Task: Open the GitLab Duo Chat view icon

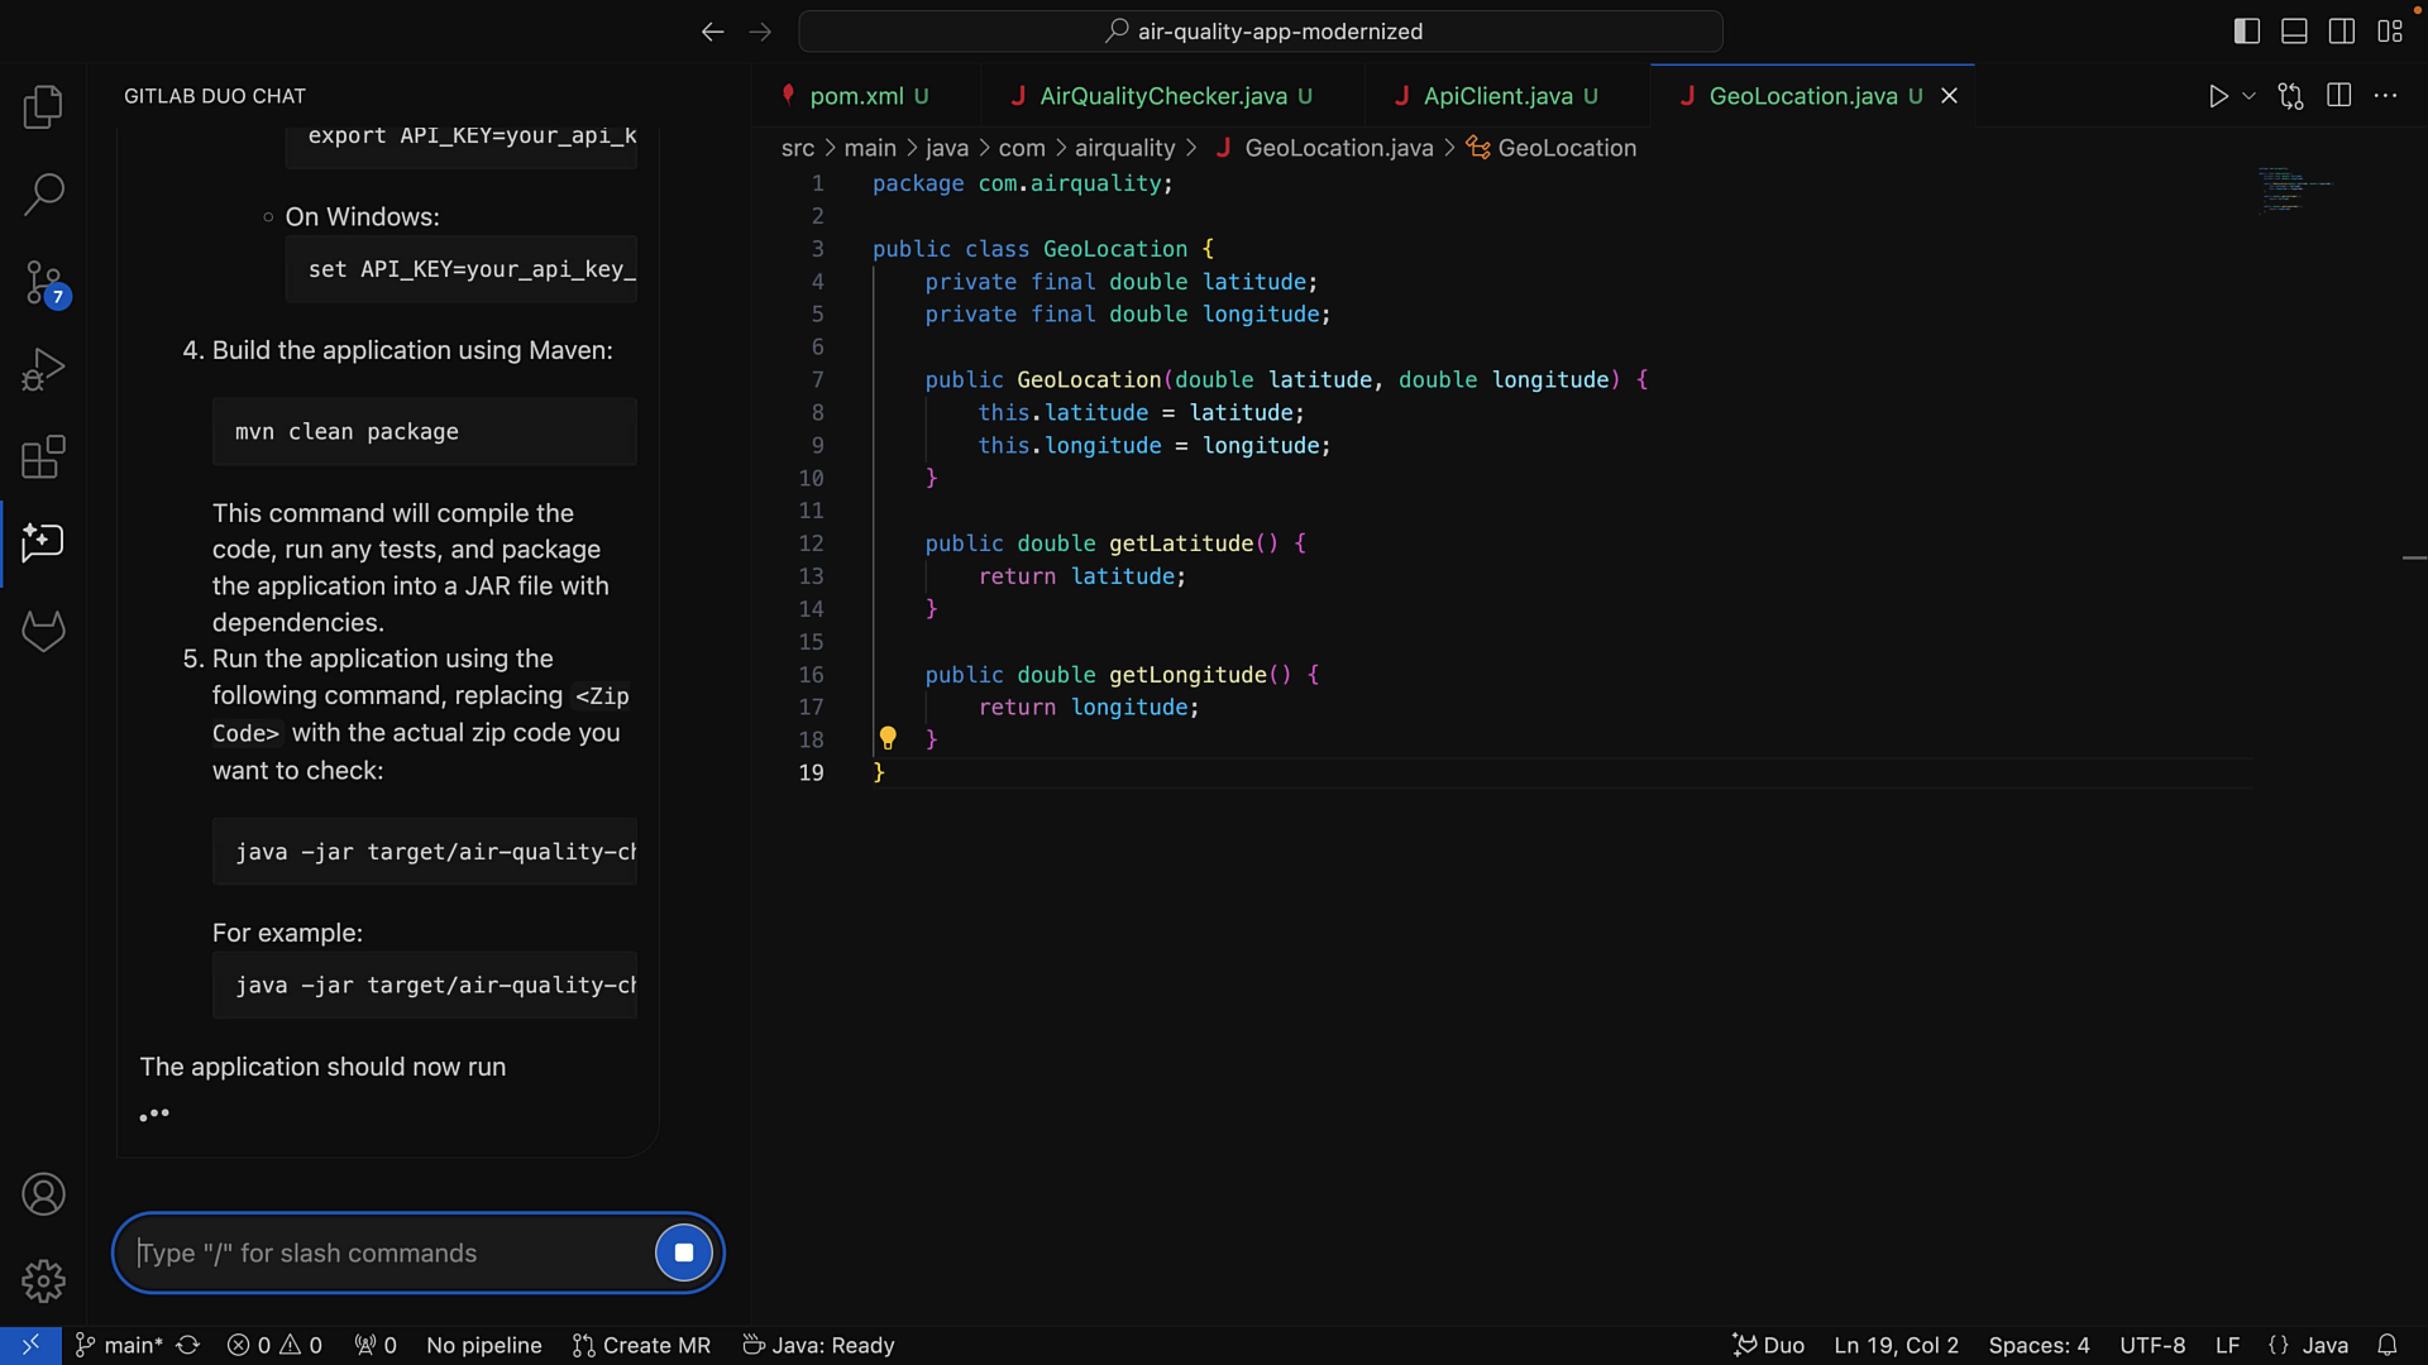Action: (42, 543)
